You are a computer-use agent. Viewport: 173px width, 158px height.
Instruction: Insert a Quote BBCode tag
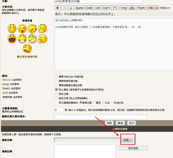tap(80, 8)
